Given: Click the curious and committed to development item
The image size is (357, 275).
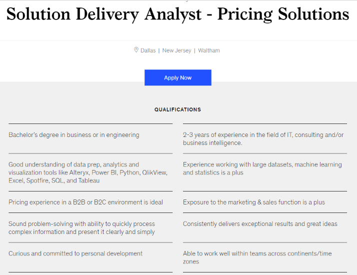Looking at the screenshot, I should point(75,253).
